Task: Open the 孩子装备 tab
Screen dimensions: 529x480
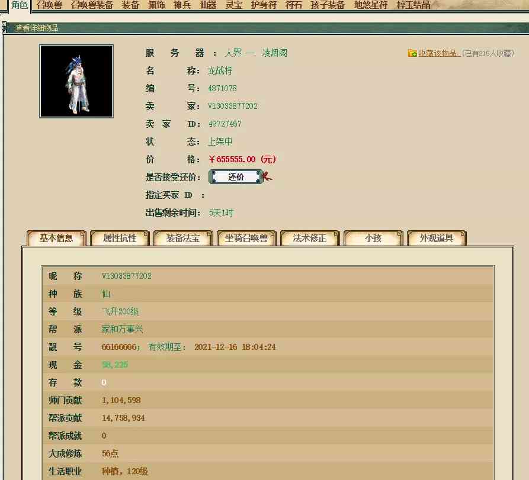Action: pos(328,5)
